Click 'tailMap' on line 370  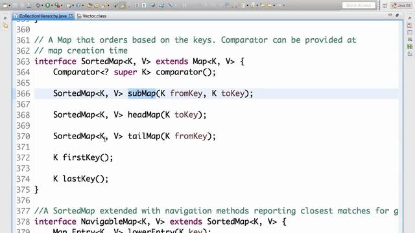click(144, 137)
